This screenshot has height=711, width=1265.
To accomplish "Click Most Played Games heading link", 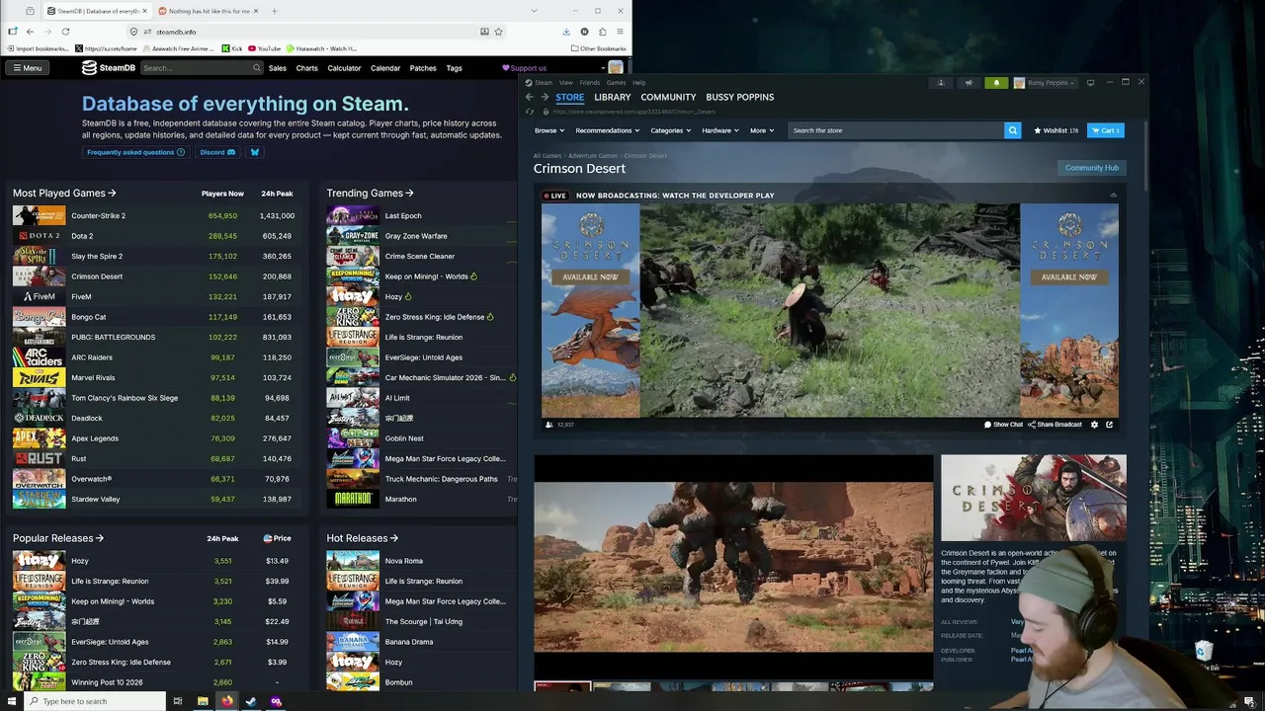I will coord(64,194).
